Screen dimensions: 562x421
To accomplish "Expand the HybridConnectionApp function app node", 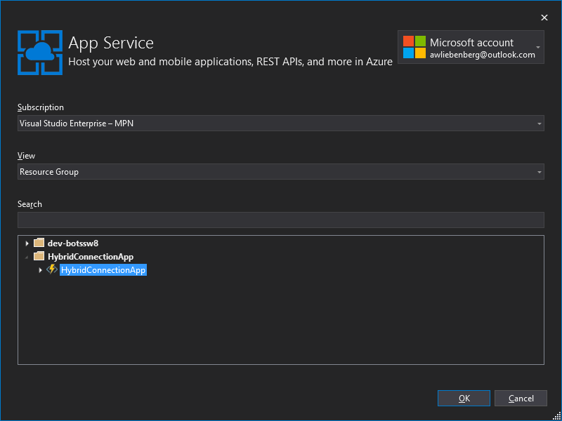I will pyautogui.click(x=41, y=270).
